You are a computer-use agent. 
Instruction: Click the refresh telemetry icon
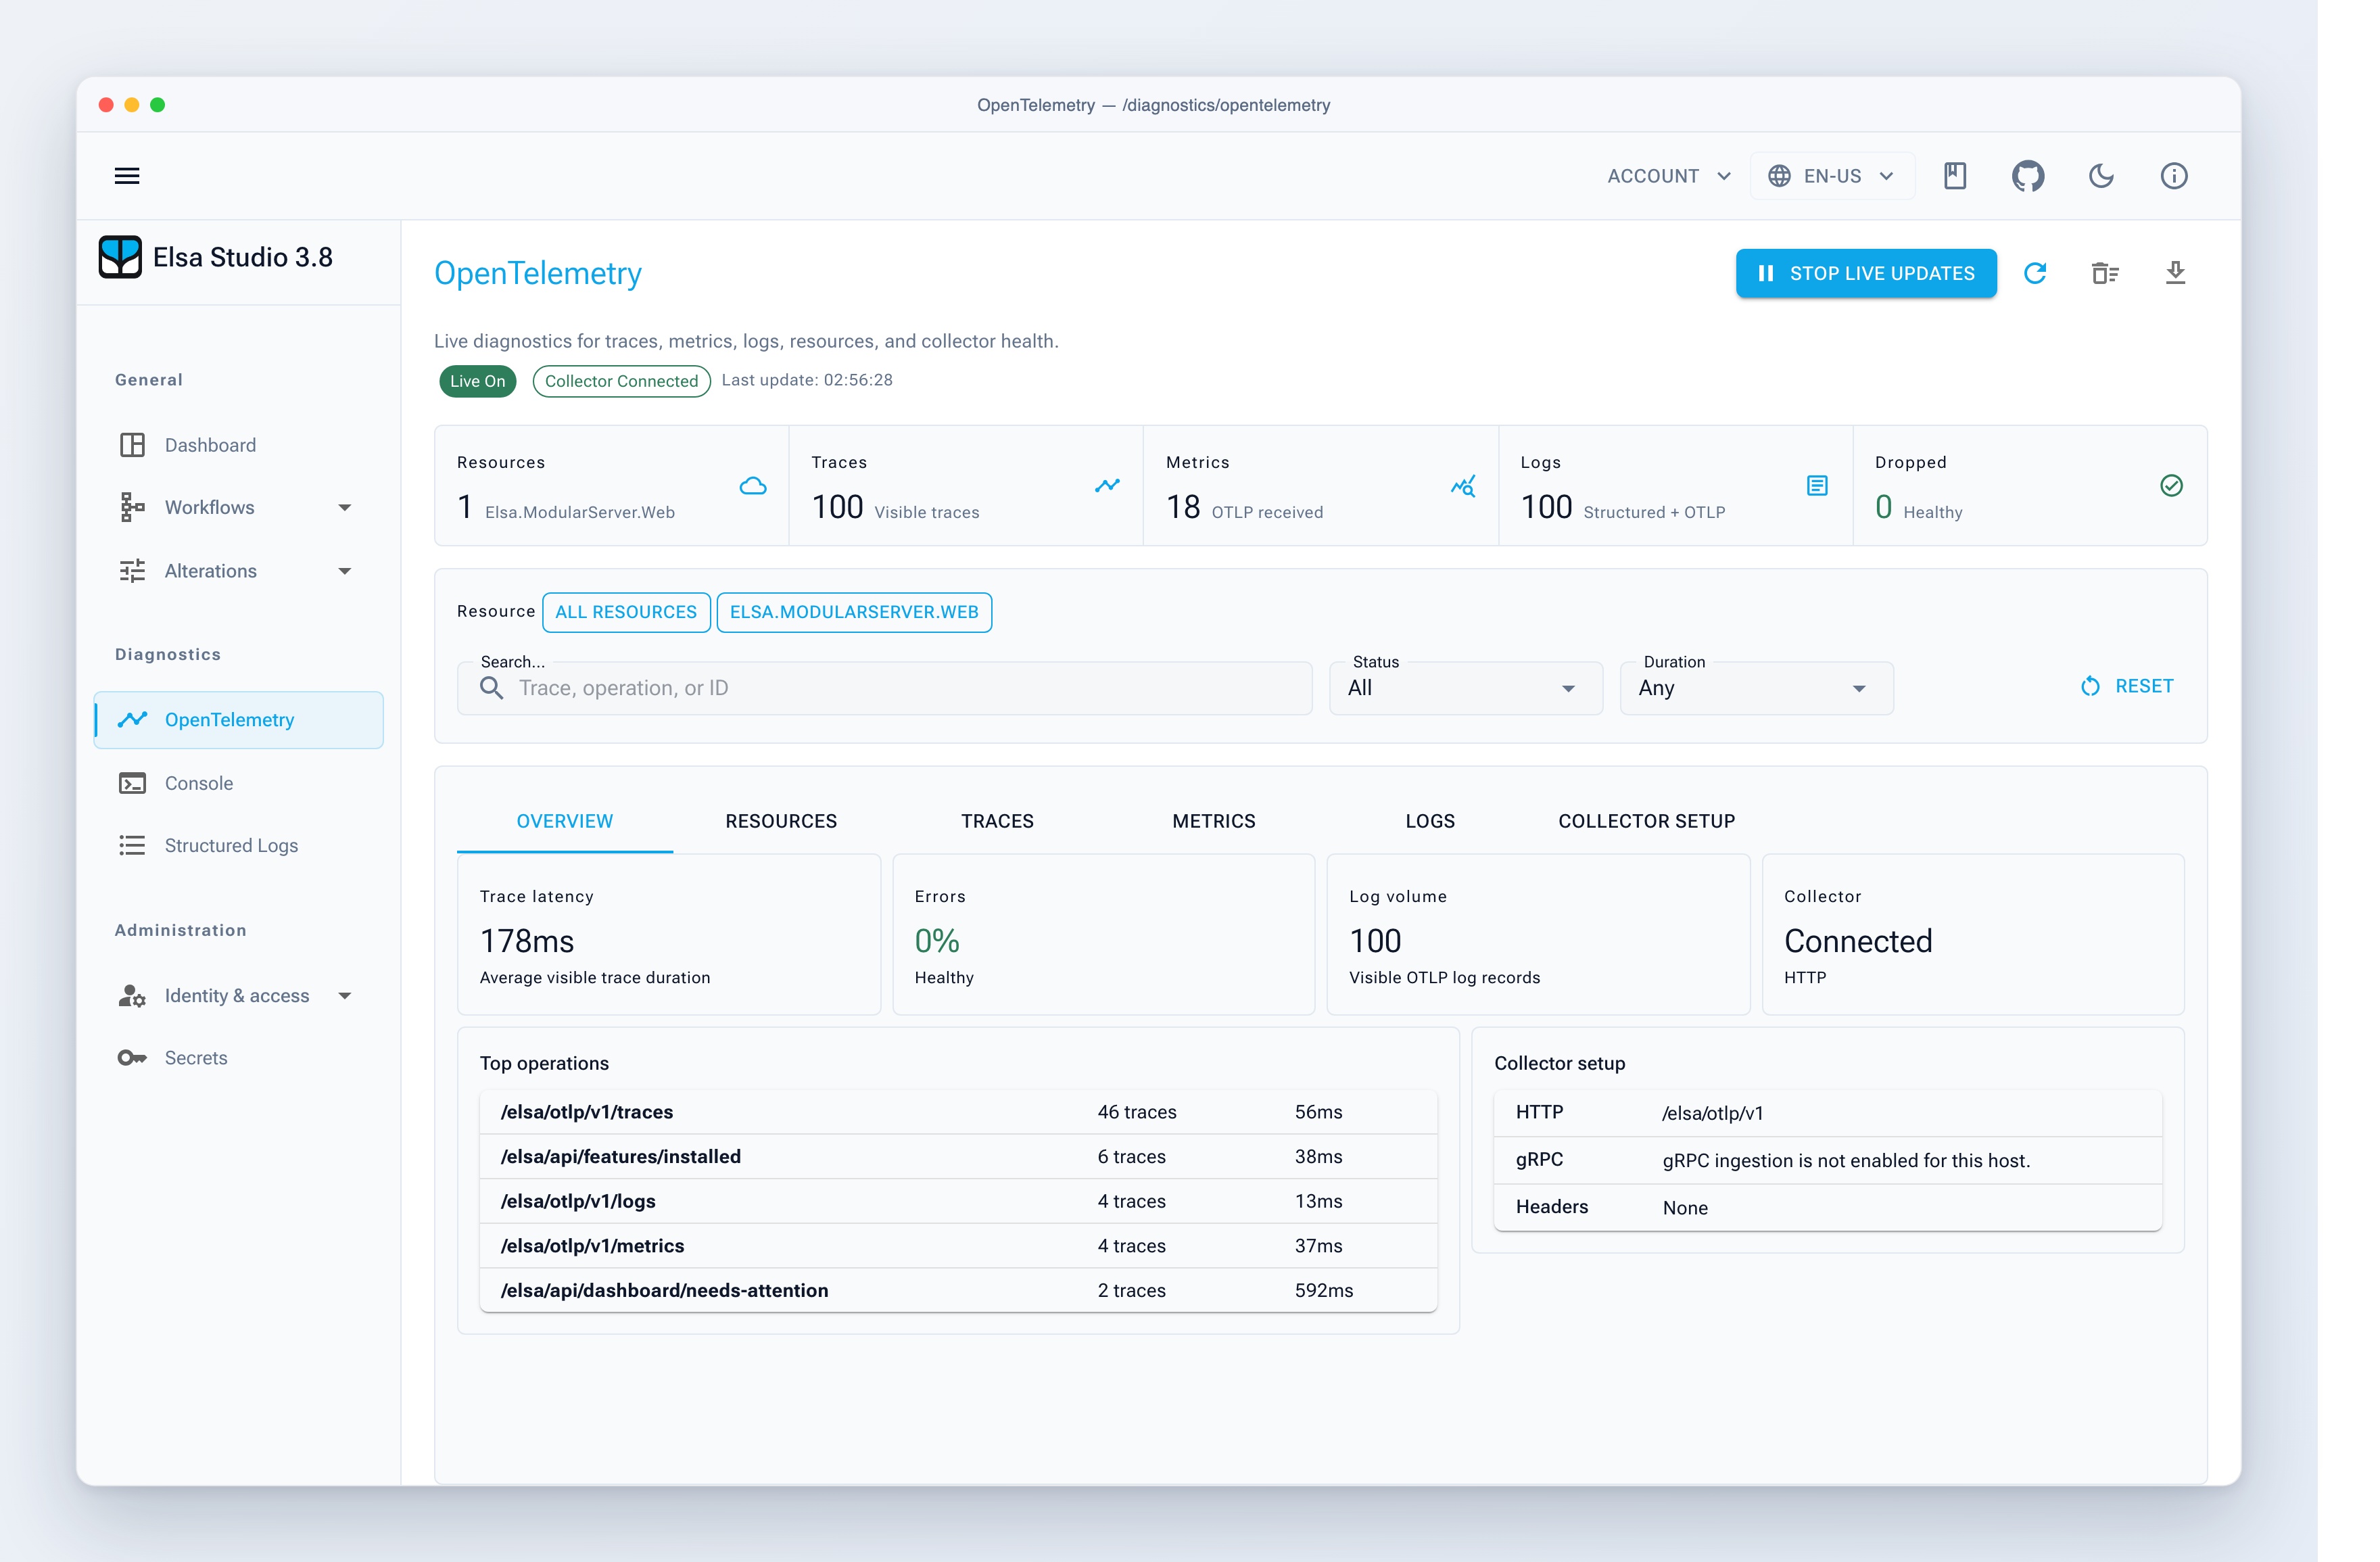[x=2035, y=273]
